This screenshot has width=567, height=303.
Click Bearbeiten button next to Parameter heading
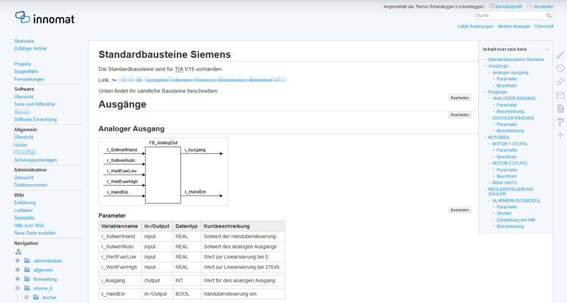click(x=460, y=210)
